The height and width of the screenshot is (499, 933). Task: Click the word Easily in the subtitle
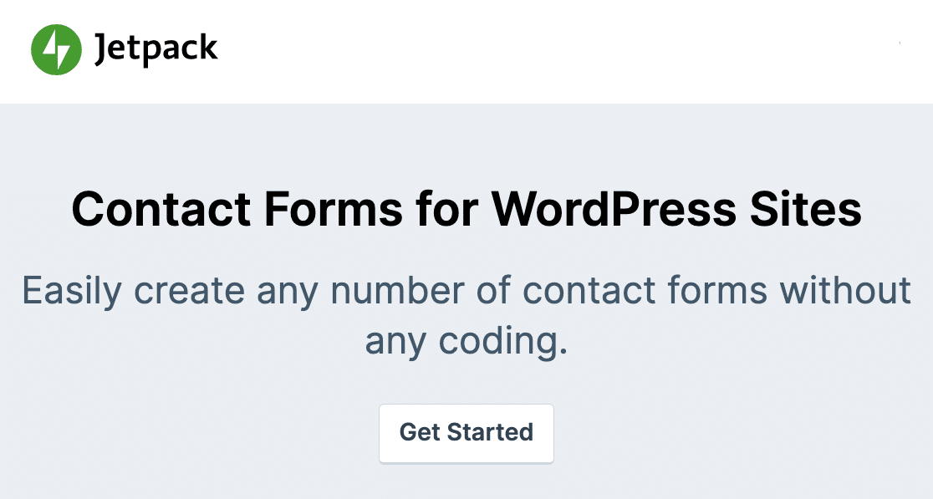[72, 293]
